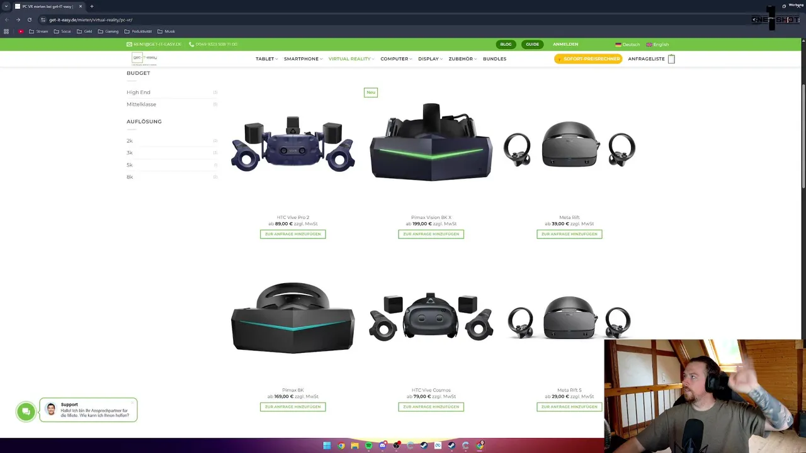Open the Geld bookmarks folder
The image size is (806, 453).
(x=84, y=31)
